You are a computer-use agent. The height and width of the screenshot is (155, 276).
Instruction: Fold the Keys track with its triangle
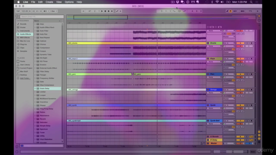click(208, 59)
